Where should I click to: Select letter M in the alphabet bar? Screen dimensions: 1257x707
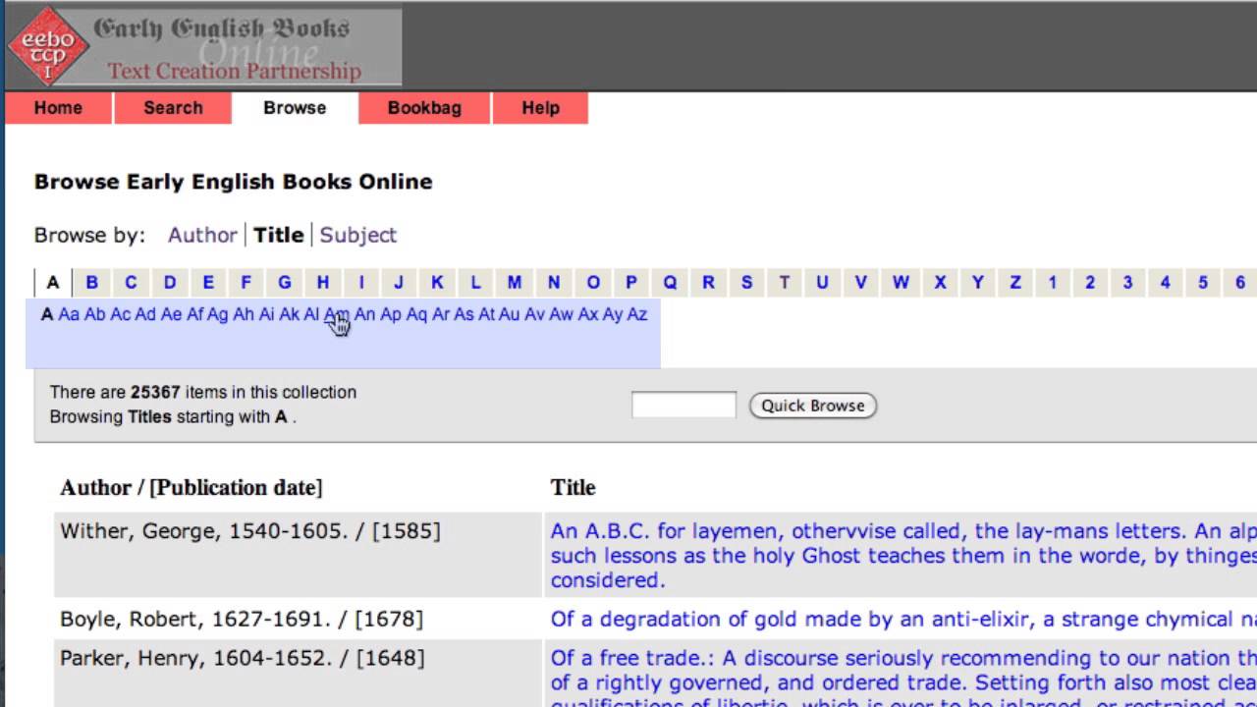click(515, 283)
